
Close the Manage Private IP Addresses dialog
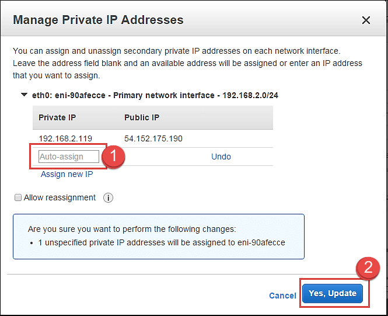point(366,20)
